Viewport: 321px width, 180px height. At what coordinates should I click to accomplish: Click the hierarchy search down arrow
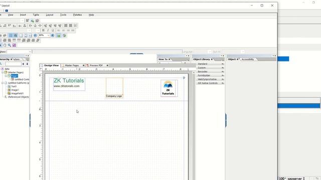(27, 64)
